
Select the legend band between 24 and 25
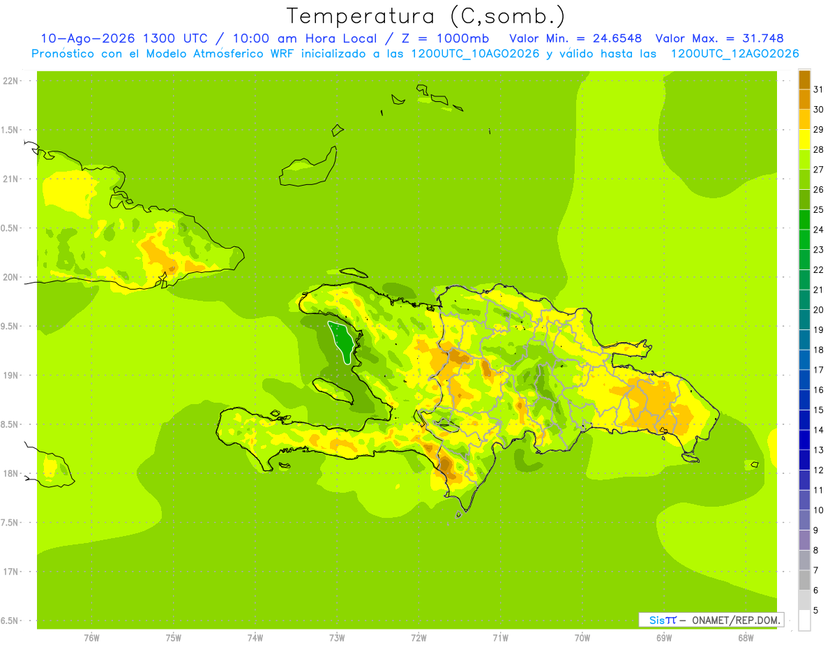pos(804,220)
